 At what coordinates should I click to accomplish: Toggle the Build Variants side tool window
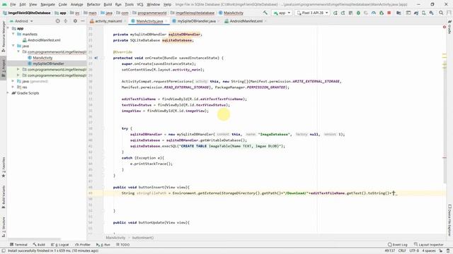click(x=3, y=197)
